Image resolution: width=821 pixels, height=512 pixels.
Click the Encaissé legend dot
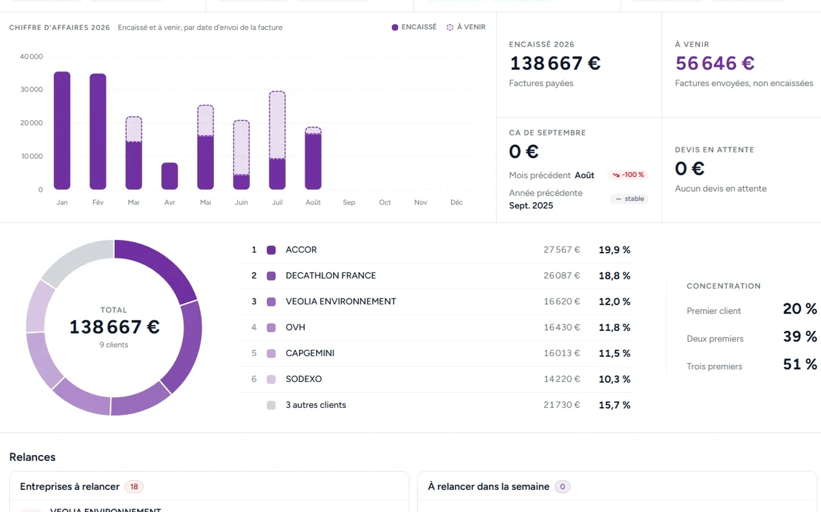(x=395, y=28)
